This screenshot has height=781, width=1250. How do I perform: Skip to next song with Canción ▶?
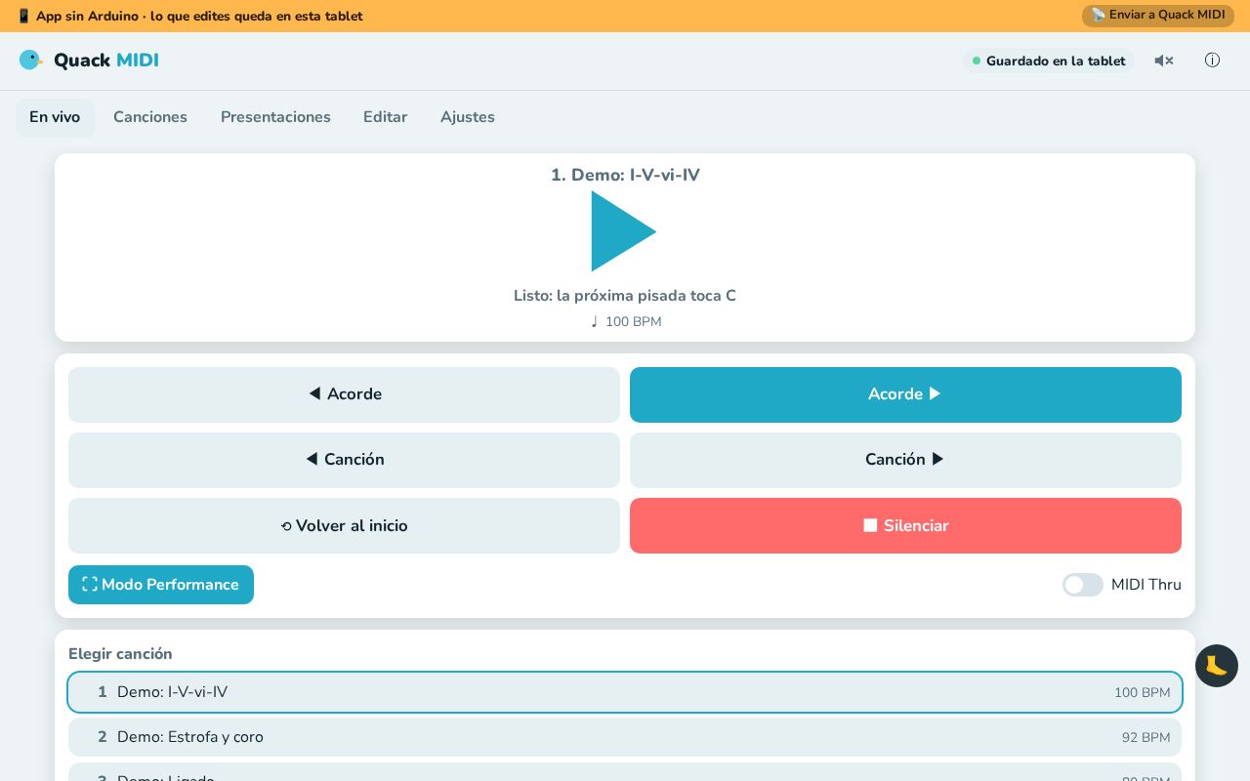(905, 460)
